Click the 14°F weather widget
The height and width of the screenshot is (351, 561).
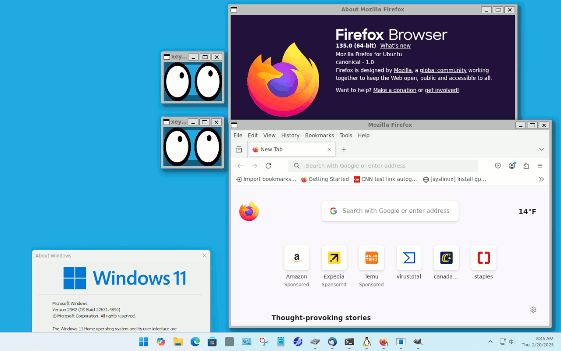(527, 211)
